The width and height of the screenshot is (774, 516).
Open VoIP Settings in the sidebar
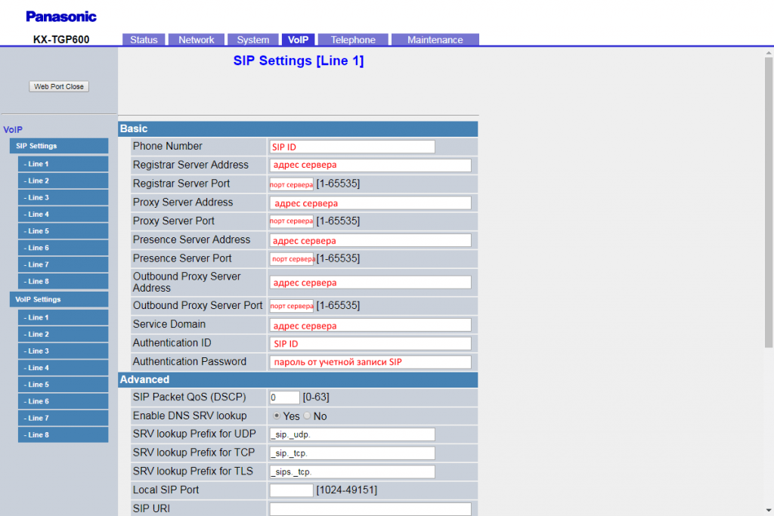click(59, 299)
